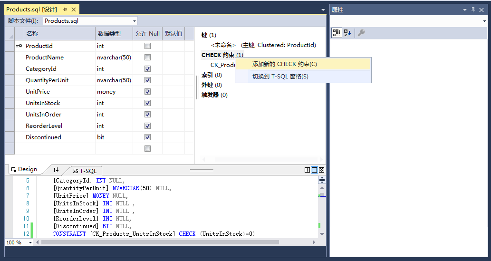Switch to the T-SQL tab

[x=85, y=171]
